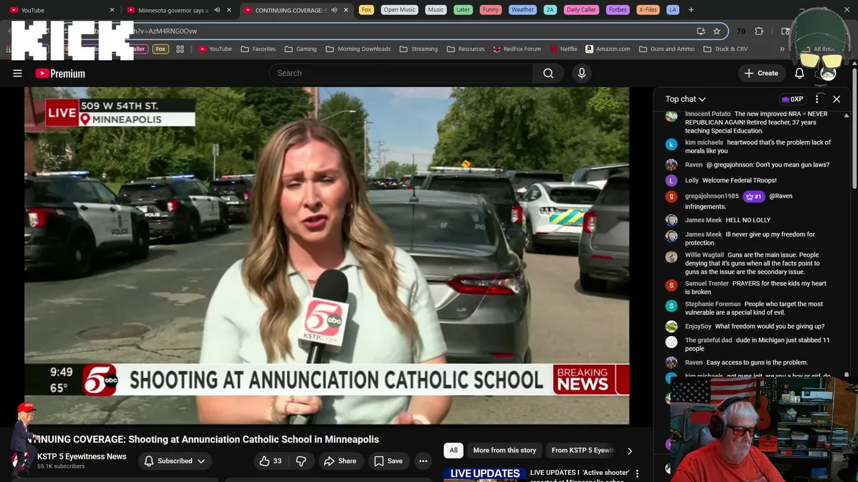The height and width of the screenshot is (482, 858).
Task: Click the YouTube Premium logo
Action: 60,73
